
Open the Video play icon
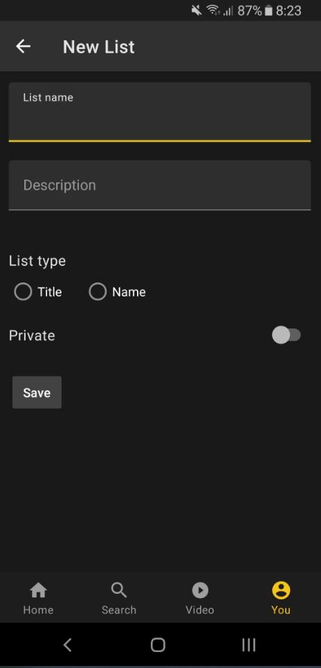(200, 590)
